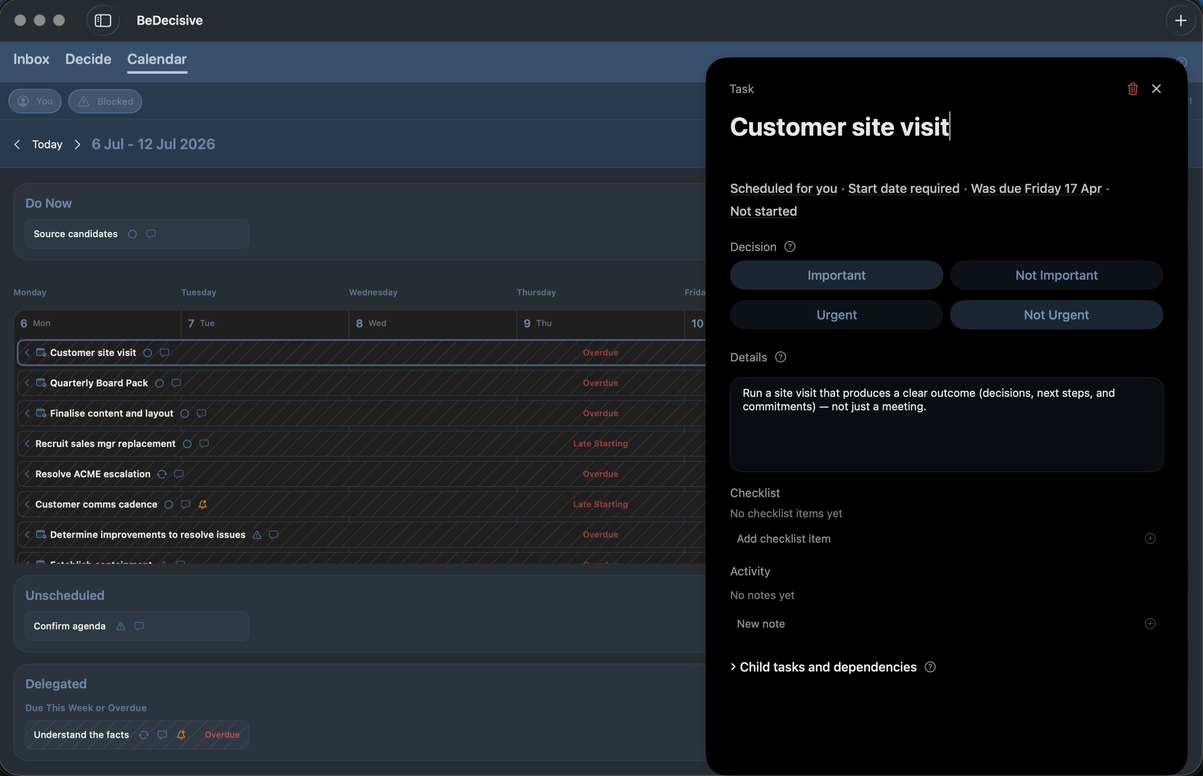1203x776 pixels.
Task: Change the Not started status link
Action: (763, 211)
